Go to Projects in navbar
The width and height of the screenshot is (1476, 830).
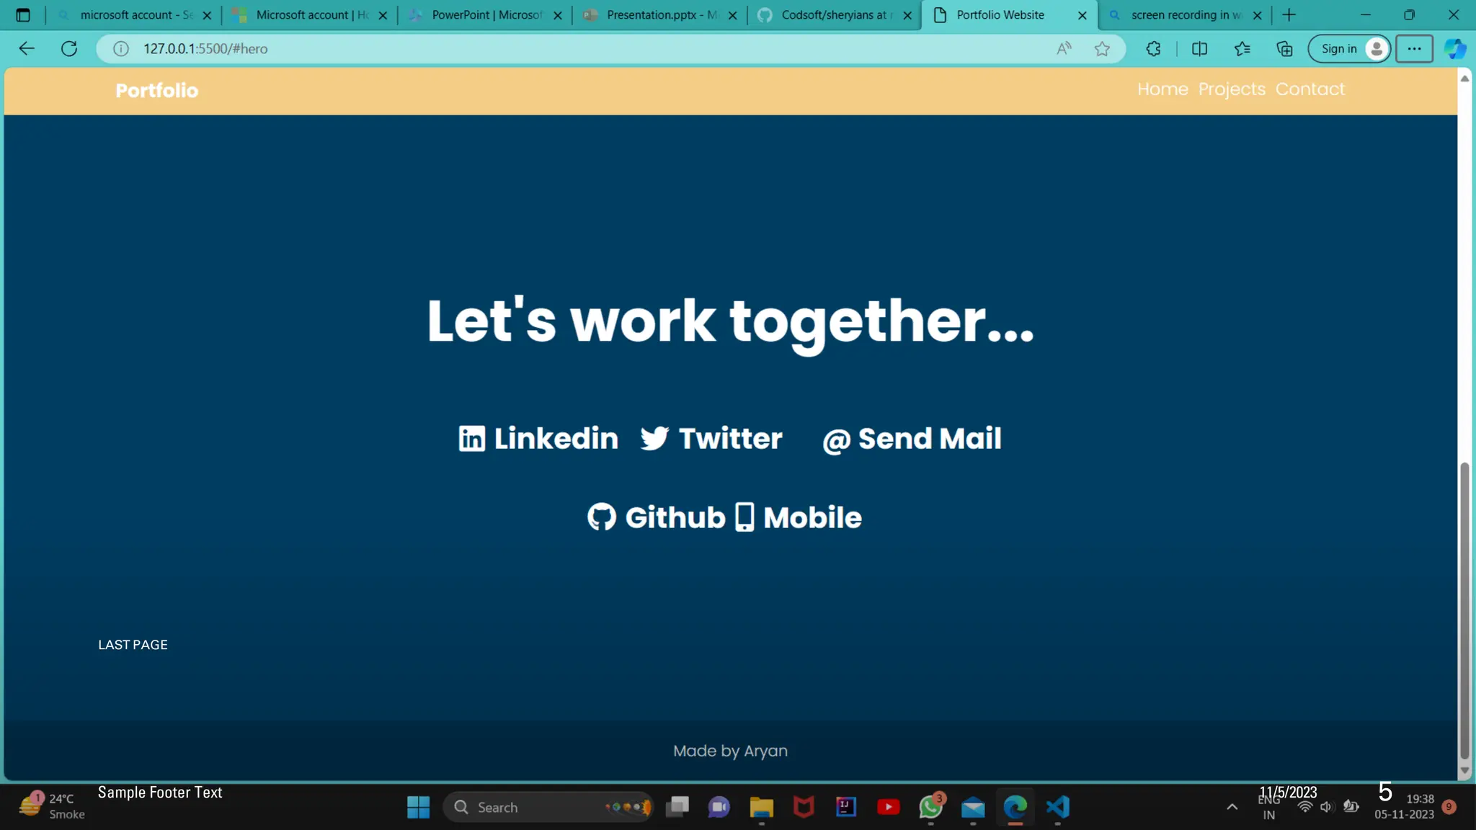coord(1232,89)
